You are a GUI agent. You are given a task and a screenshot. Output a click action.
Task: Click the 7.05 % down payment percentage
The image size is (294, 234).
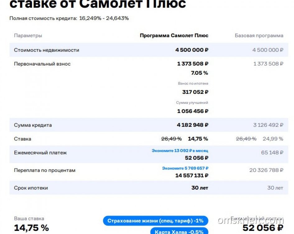click(199, 73)
